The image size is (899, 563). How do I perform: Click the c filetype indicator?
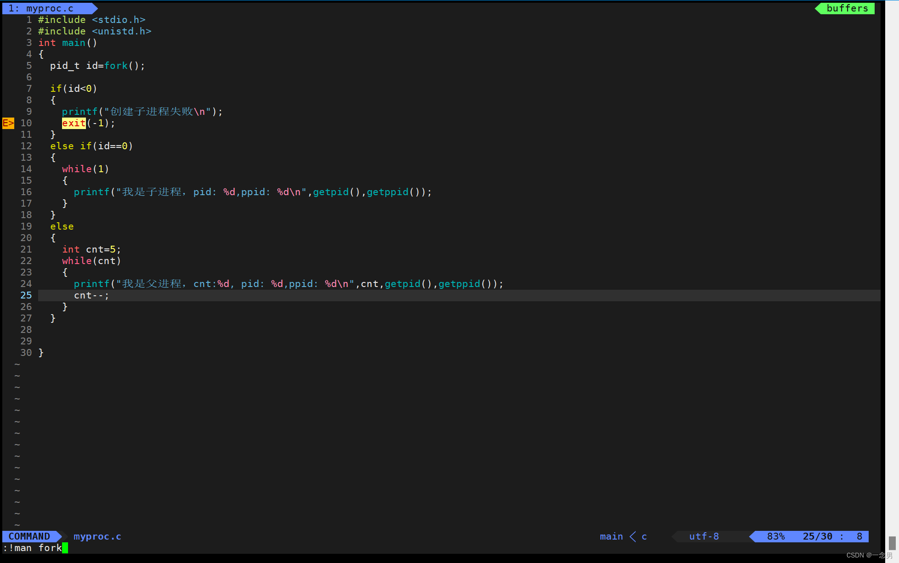click(644, 536)
